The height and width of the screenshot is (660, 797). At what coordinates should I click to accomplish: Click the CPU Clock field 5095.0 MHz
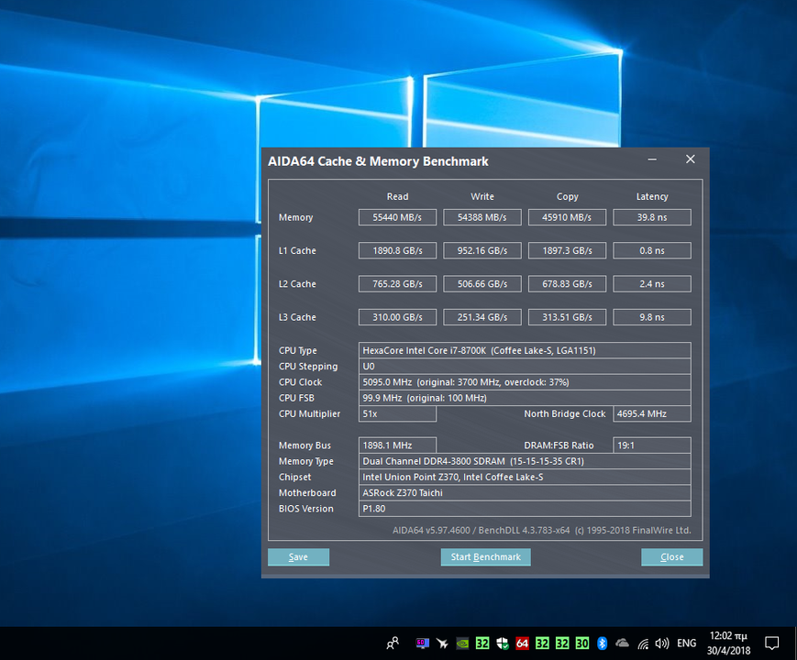point(525,382)
